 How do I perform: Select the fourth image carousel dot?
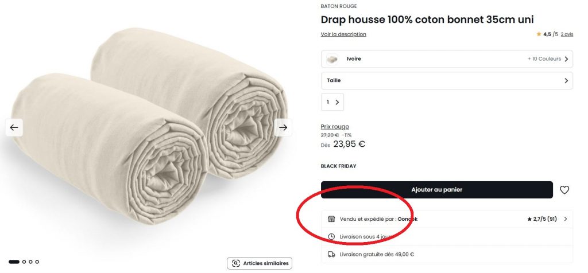pos(37,262)
